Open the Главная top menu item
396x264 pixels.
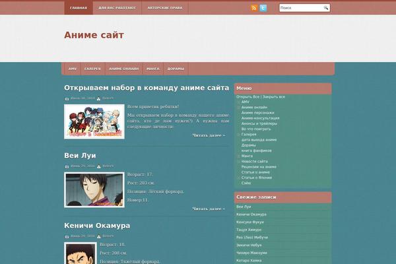click(x=79, y=8)
